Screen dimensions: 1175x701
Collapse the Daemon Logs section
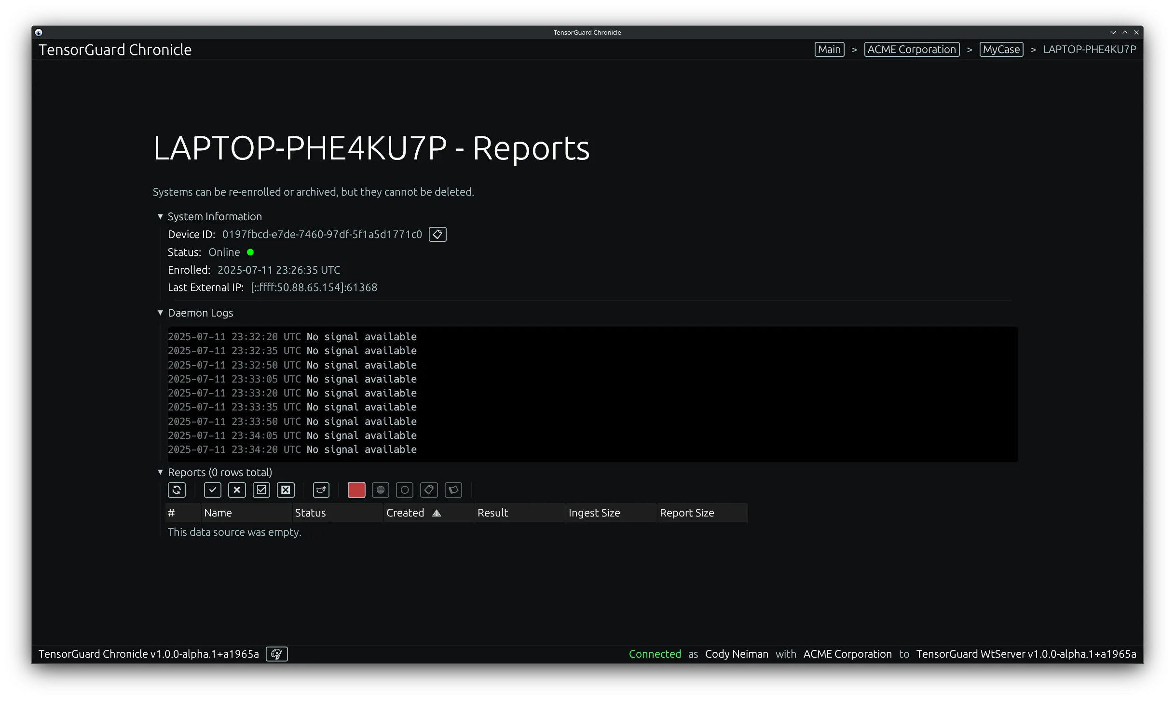[161, 313]
